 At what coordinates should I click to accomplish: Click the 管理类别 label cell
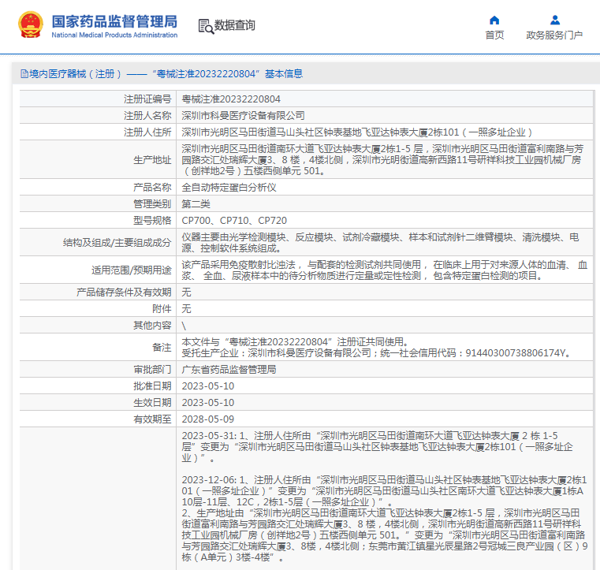point(98,204)
